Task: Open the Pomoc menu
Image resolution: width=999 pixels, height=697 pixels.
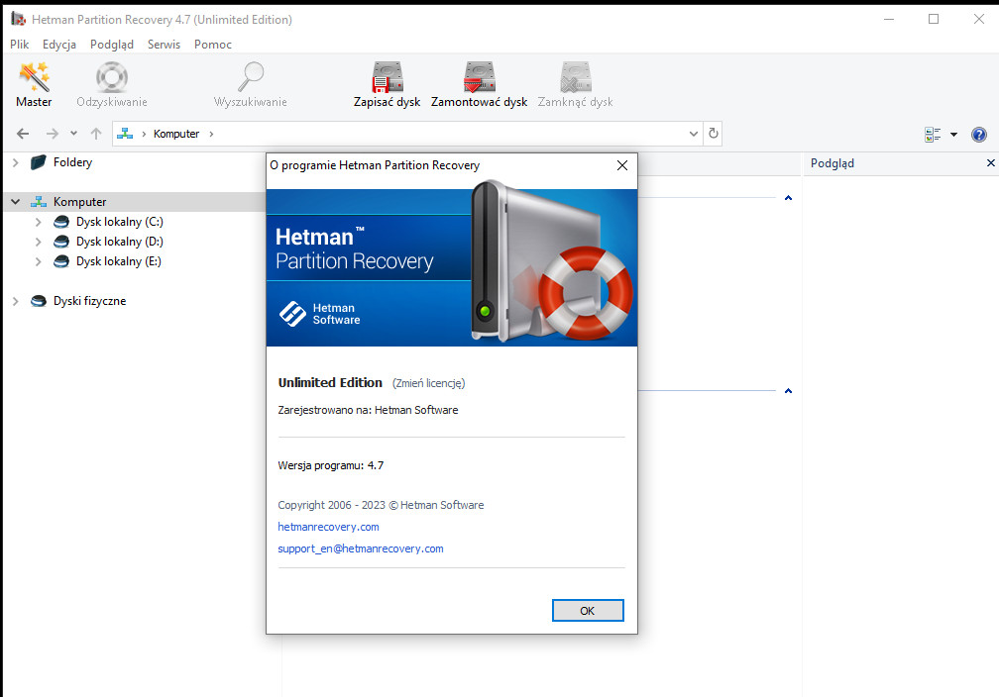Action: point(213,45)
